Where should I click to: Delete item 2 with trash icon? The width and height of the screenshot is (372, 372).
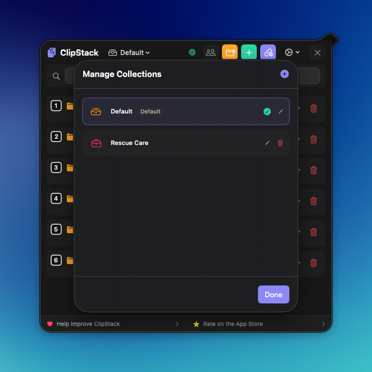click(314, 139)
